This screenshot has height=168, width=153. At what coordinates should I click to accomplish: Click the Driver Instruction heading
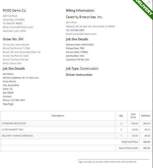pyautogui.click(x=79, y=75)
